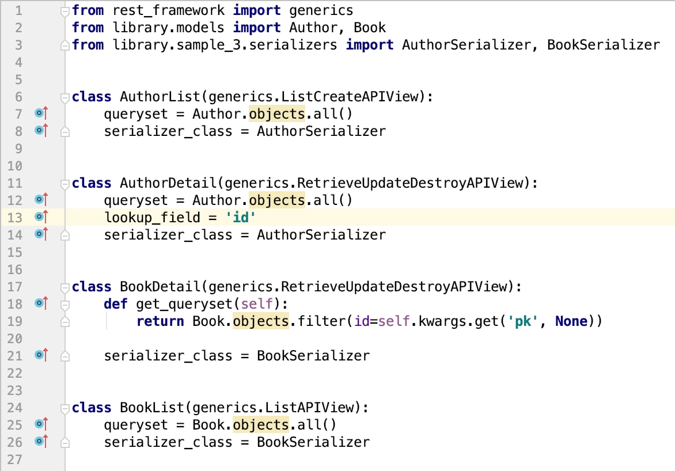Click override marker on line 21 BookSerializer

[40, 356]
